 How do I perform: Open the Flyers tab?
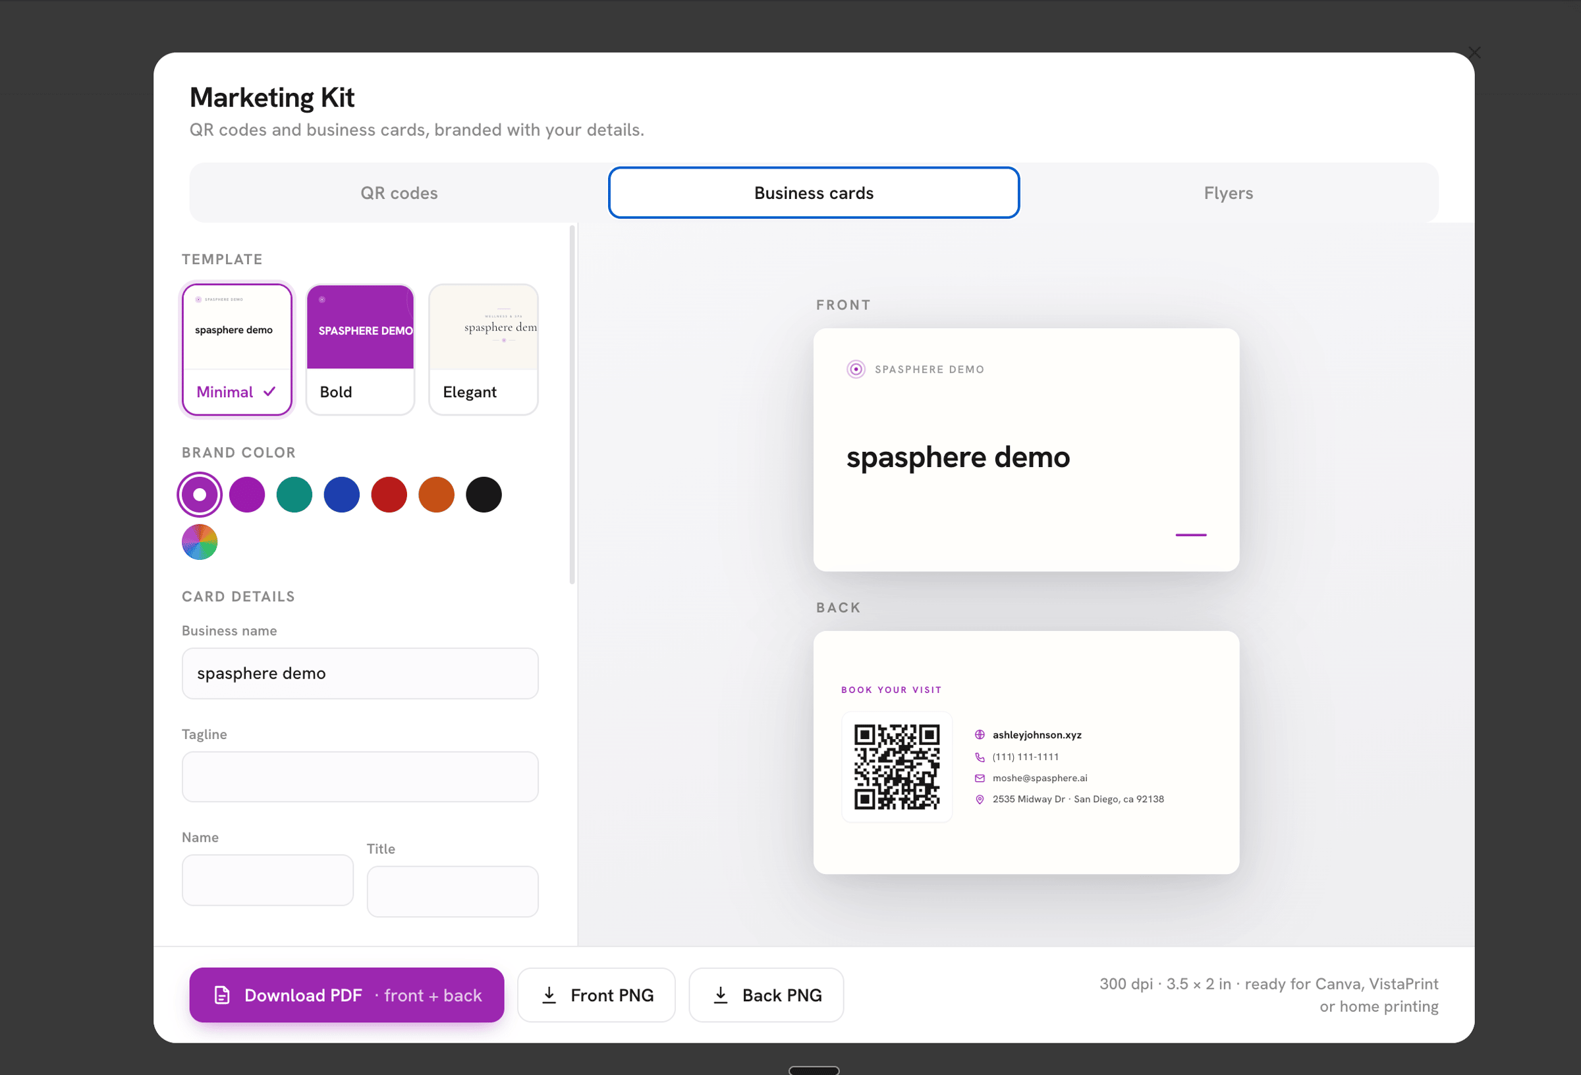pyautogui.click(x=1228, y=193)
